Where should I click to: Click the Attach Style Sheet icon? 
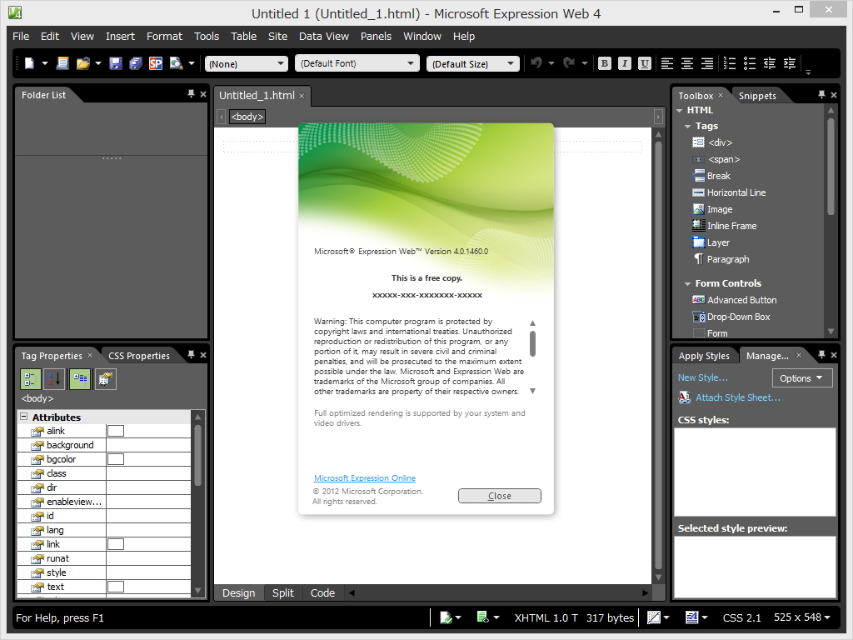[684, 397]
